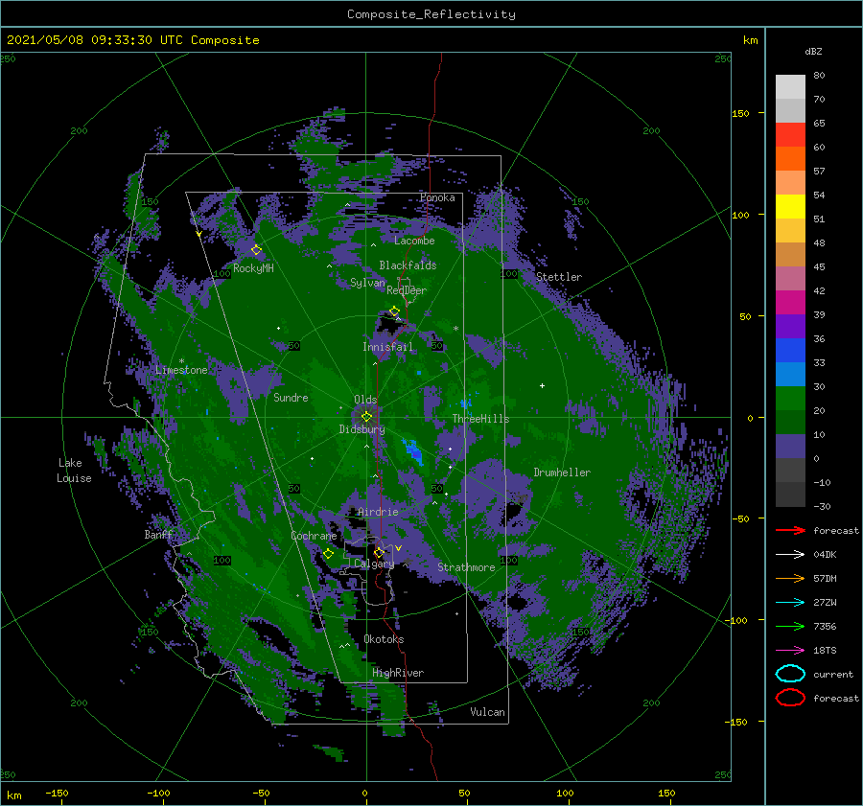The image size is (863, 806).
Task: Pick the magenta 39-42 dBZ legend swatch
Action: 790,303
